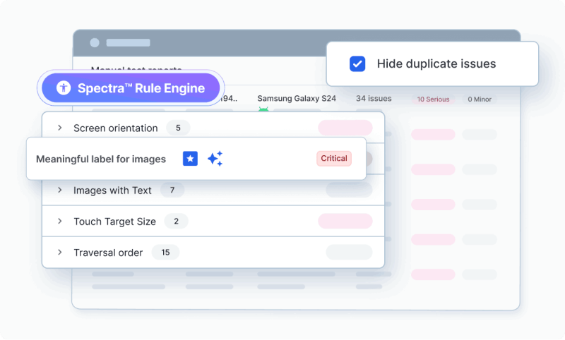The image size is (565, 340).
Task: Open the Spectra Rule Engine badge
Action: [x=131, y=87]
